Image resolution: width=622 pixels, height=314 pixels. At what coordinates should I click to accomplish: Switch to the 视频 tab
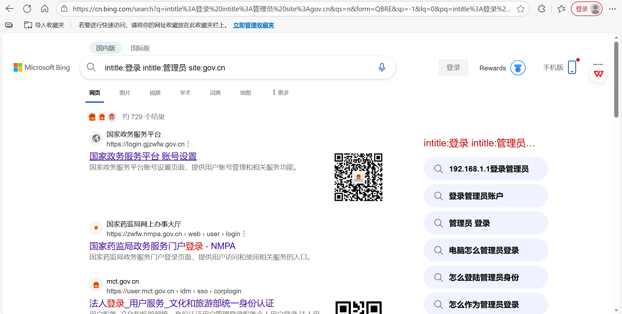click(155, 93)
